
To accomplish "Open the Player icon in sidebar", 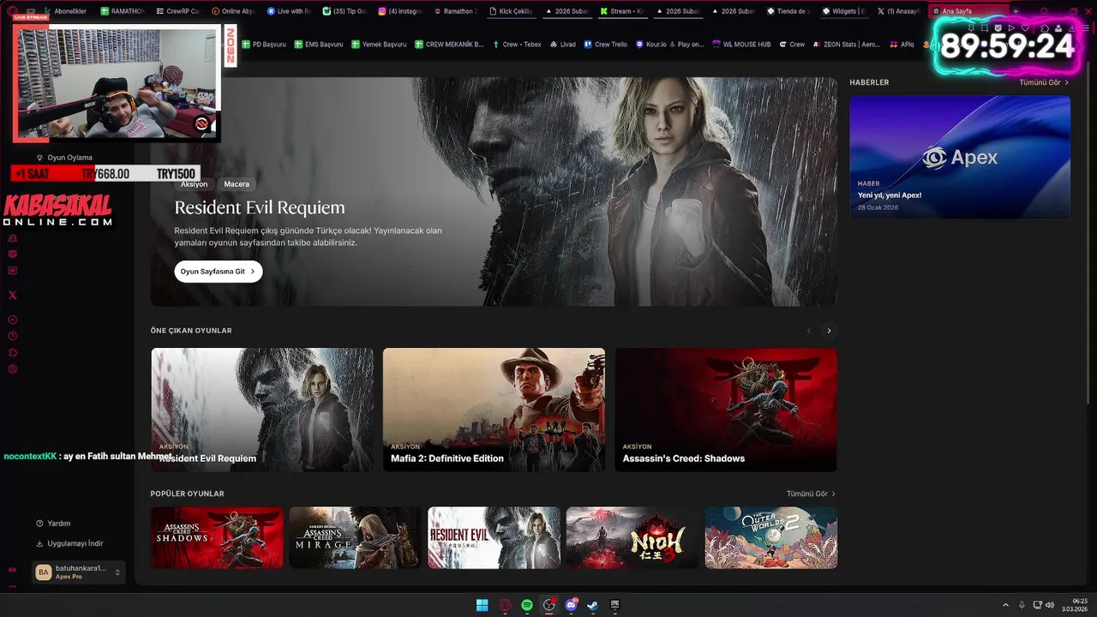I will (x=13, y=320).
